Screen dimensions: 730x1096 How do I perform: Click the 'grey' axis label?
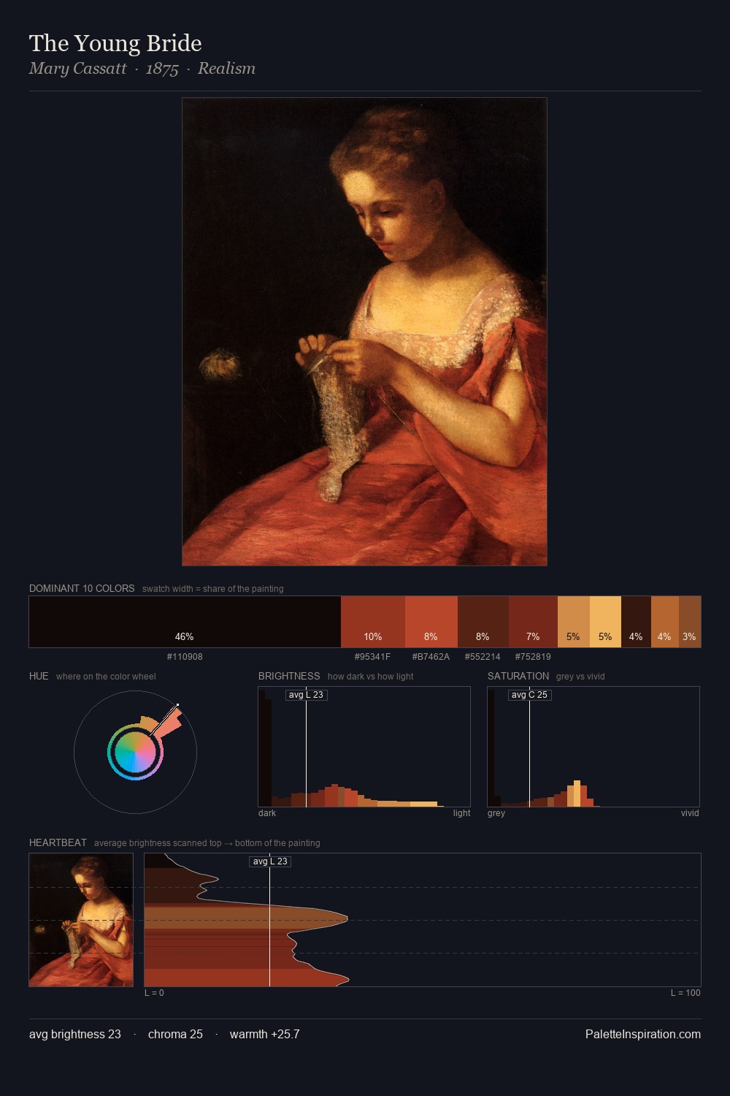(x=496, y=813)
